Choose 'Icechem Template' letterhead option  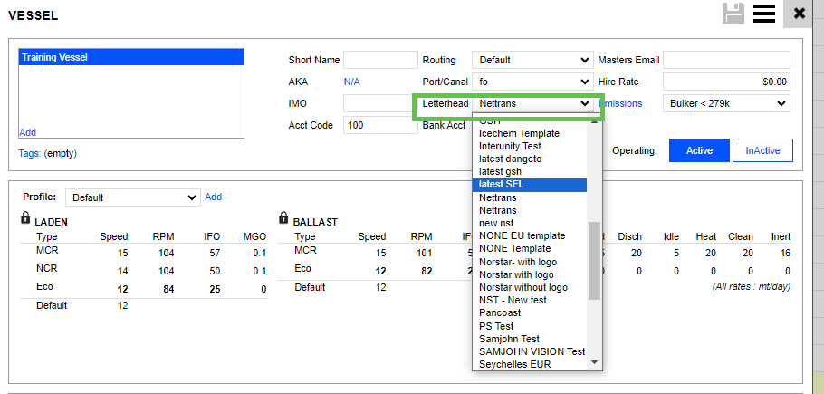click(x=519, y=133)
